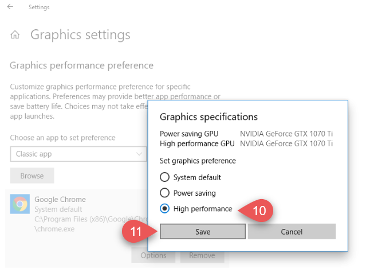Click the back arrow in Settings
The image size is (370, 276).
click(x=10, y=7)
